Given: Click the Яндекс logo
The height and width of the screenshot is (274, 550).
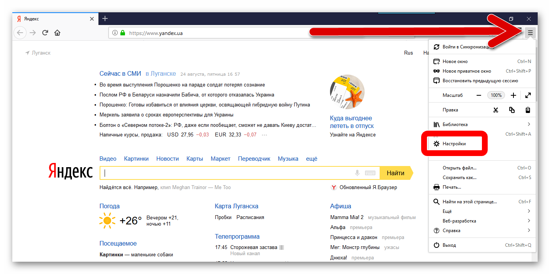Looking at the screenshot, I should click(x=71, y=171).
